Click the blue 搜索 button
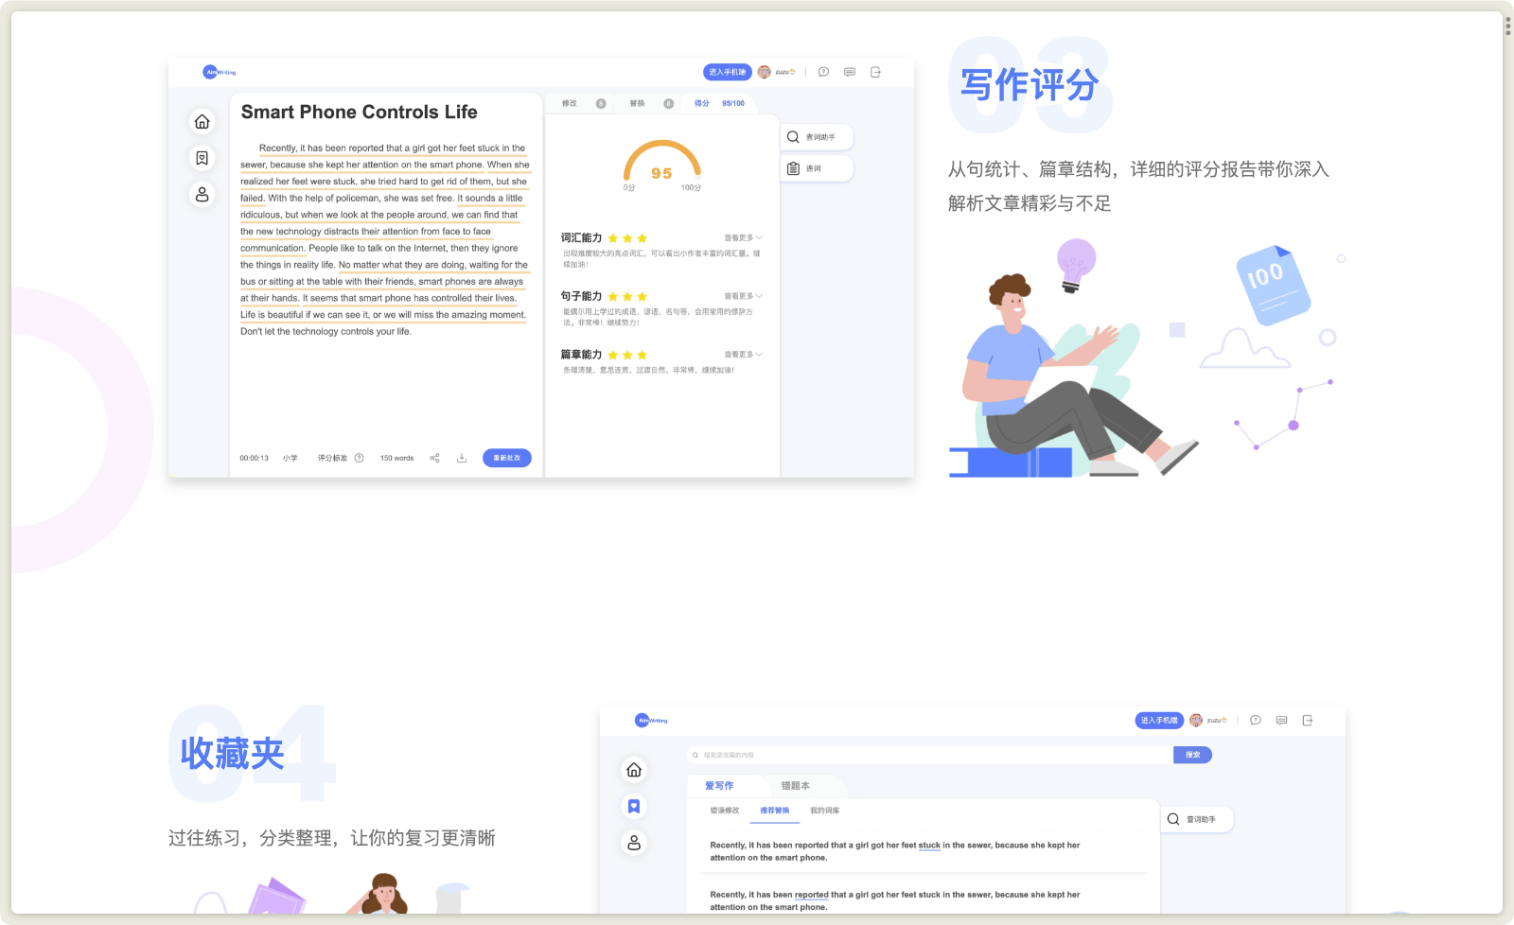This screenshot has width=1514, height=925. (x=1192, y=755)
